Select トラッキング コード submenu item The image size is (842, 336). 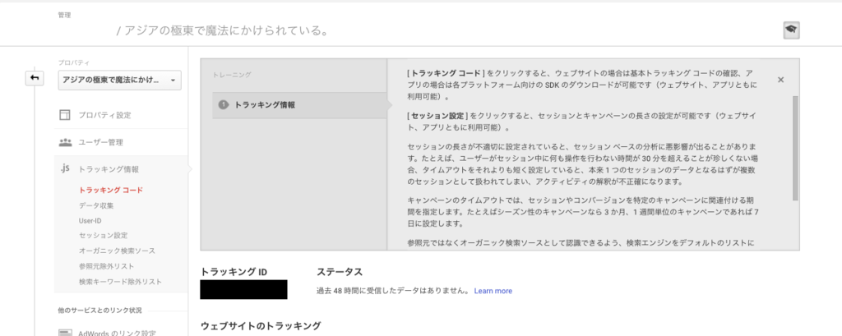[111, 190]
